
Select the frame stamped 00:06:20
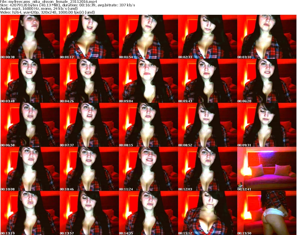[x=267, y=81]
